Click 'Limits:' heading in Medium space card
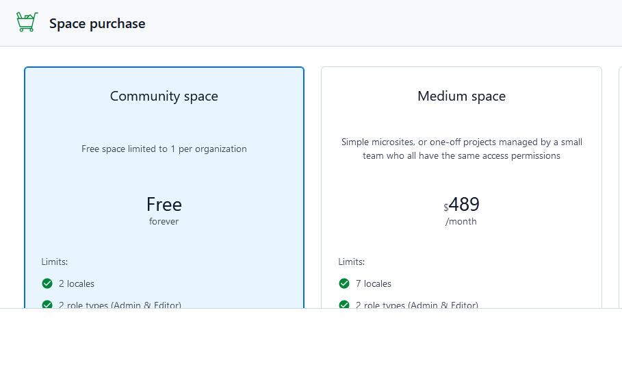Viewport: 622px width, 369px height. point(352,262)
